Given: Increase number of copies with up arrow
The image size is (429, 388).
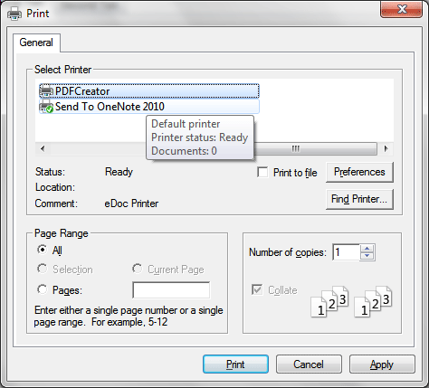Looking at the screenshot, I should [367, 249].
